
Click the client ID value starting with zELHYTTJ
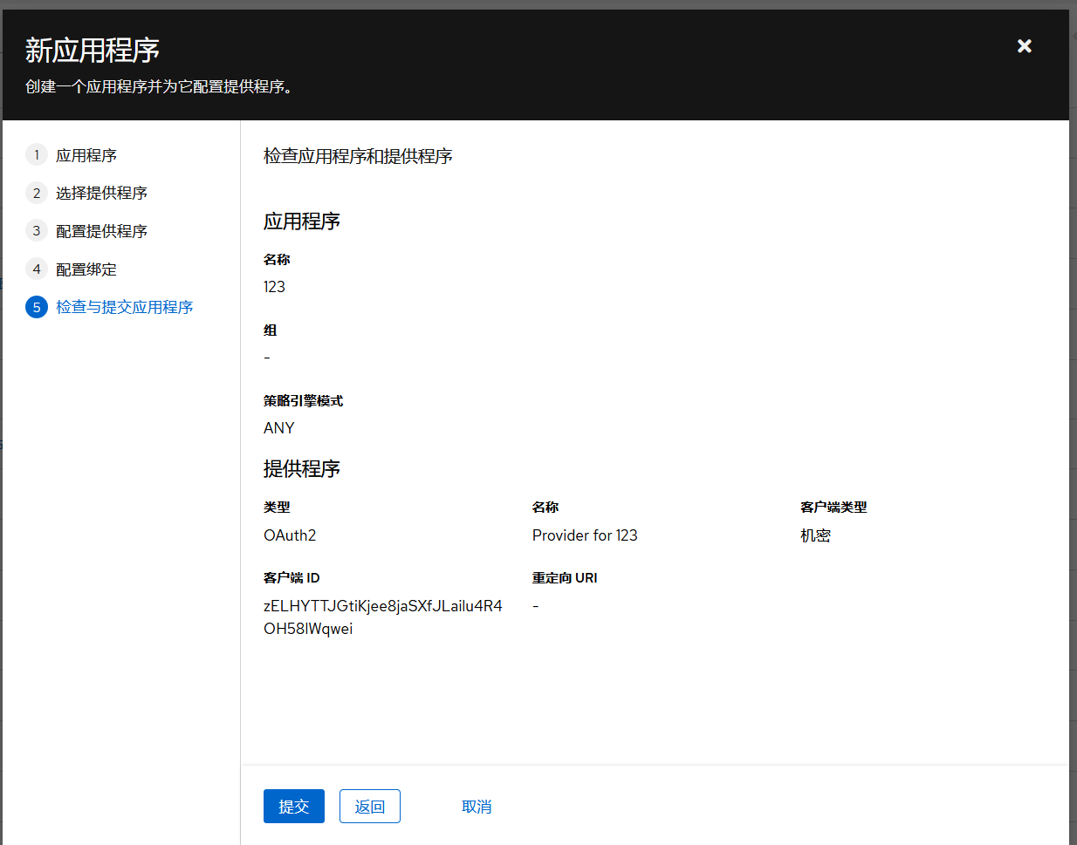coord(382,617)
